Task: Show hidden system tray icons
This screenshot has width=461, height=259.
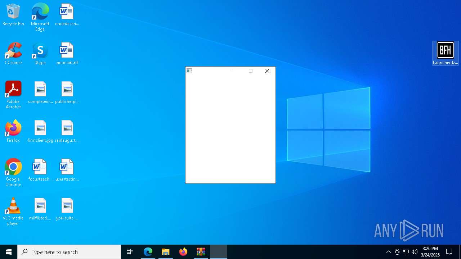Action: pos(389,252)
